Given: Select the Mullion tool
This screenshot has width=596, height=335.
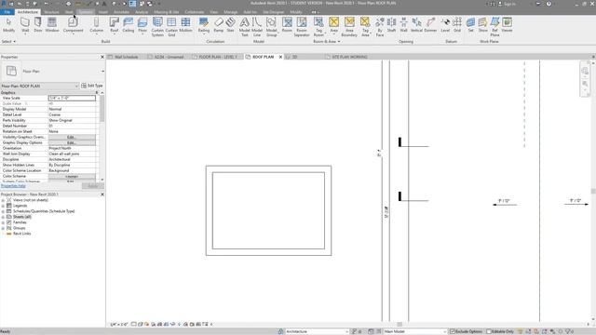Looking at the screenshot, I should (185, 25).
